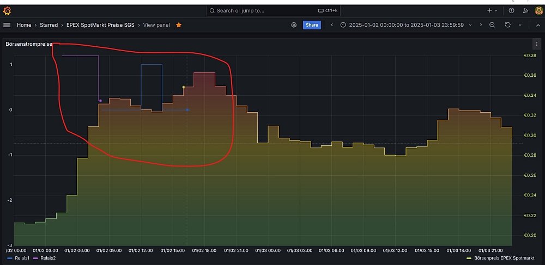Click the help question mark icon

click(511, 10)
